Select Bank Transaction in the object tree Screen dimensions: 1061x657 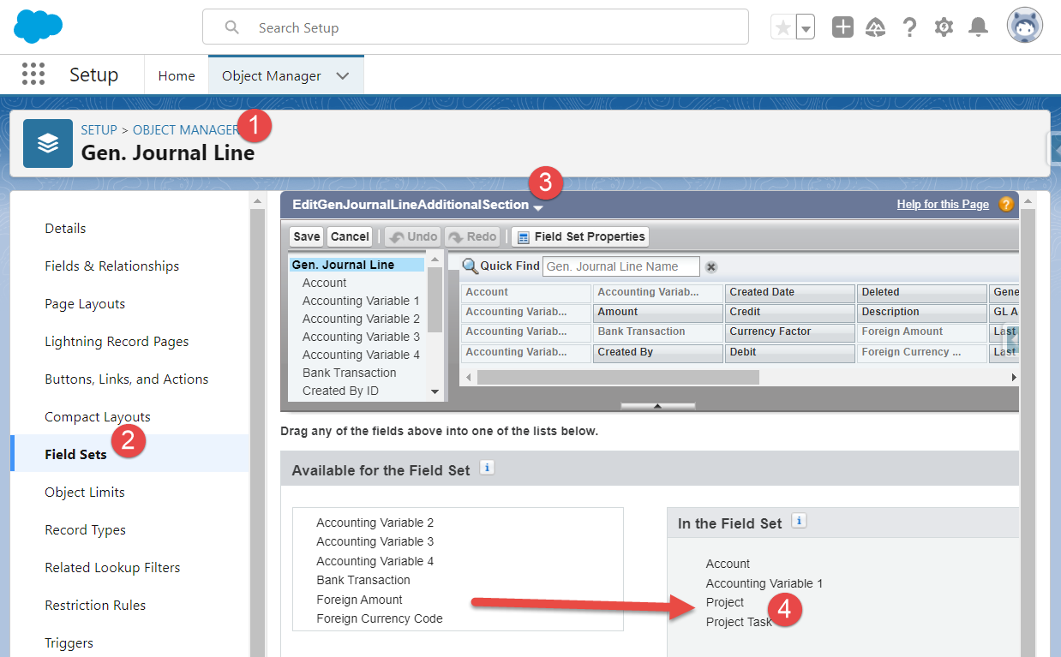click(x=349, y=373)
